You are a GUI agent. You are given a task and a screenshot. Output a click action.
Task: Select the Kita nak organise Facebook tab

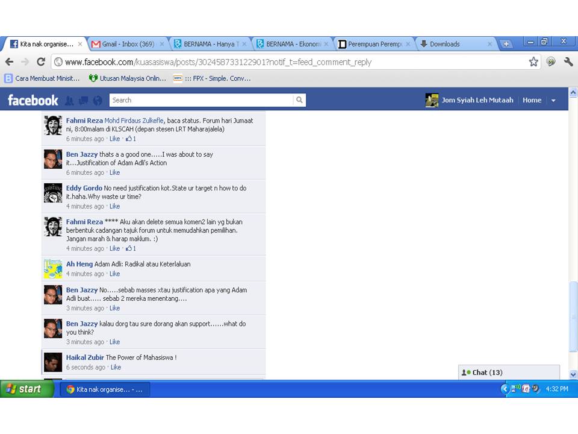click(46, 44)
